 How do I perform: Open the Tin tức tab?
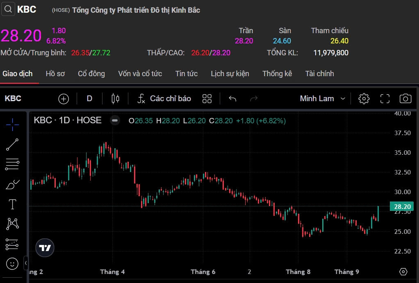(x=187, y=74)
